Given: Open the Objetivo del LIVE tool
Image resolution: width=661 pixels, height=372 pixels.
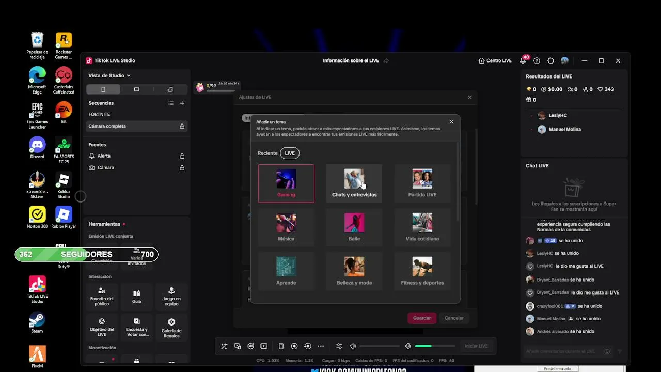Looking at the screenshot, I should [102, 327].
